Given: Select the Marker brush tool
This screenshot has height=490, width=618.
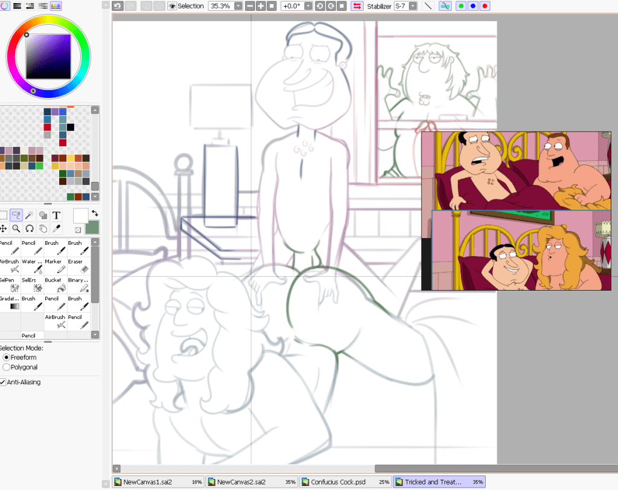Looking at the screenshot, I should [x=56, y=266].
